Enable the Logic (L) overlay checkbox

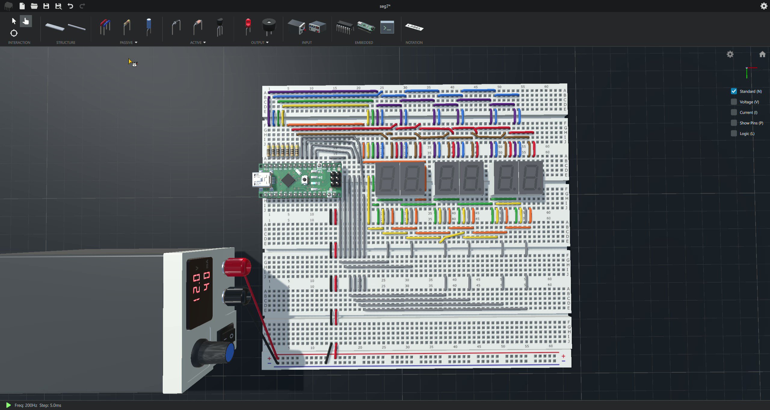pyautogui.click(x=734, y=133)
